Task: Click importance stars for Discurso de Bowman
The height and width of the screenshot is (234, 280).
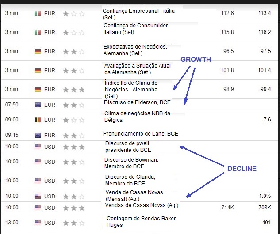Action: (x=74, y=162)
